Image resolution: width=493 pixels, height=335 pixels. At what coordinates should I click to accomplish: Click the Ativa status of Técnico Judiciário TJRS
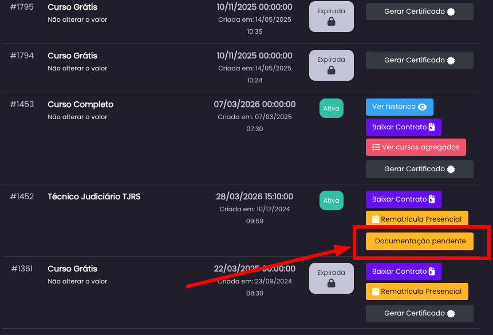pos(331,200)
